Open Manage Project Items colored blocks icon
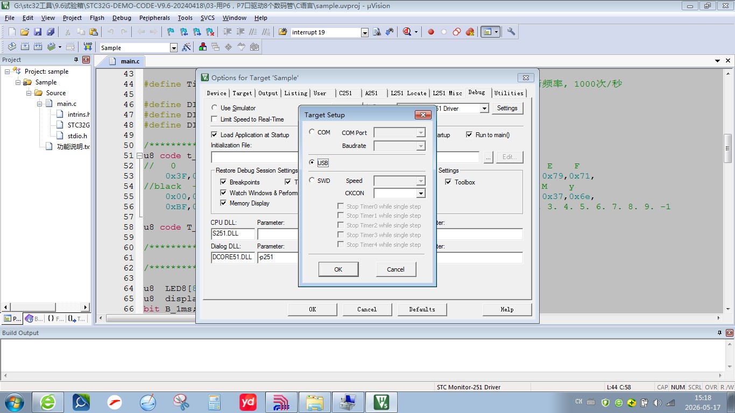The width and height of the screenshot is (735, 413). (203, 47)
